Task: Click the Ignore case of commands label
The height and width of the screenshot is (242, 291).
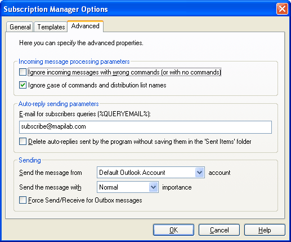Action: click(x=97, y=85)
